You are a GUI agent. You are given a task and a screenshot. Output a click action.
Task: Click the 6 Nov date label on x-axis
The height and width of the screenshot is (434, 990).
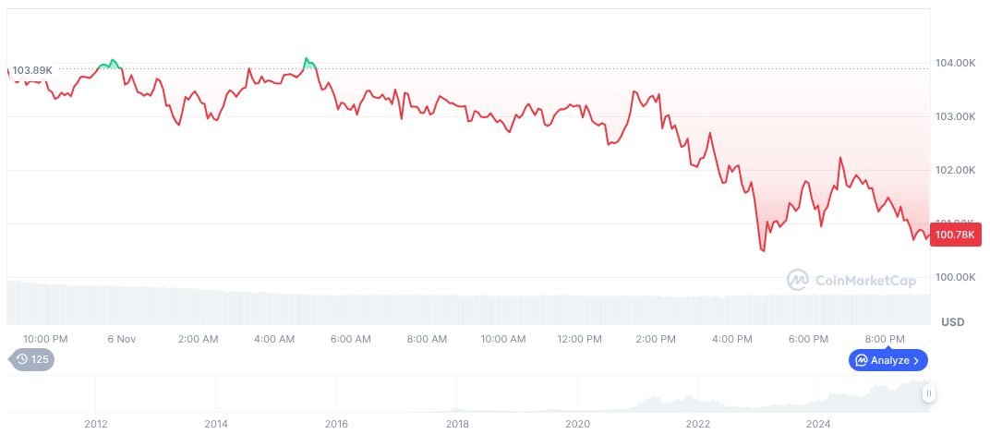[x=121, y=339]
